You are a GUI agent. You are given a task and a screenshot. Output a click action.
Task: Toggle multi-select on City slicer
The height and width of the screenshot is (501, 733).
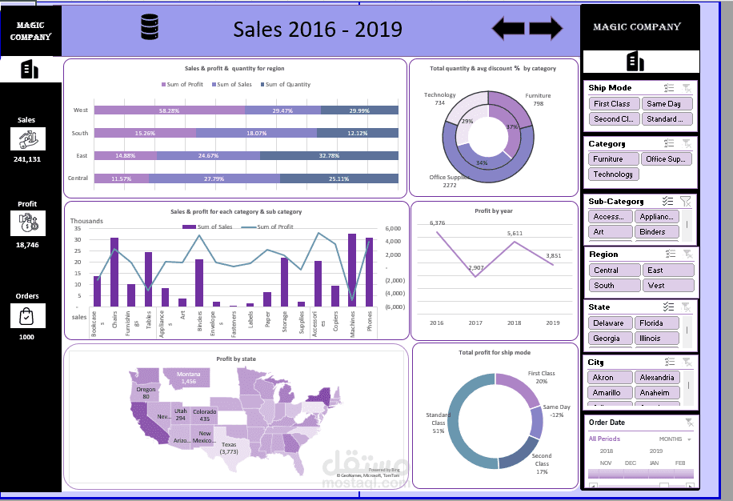pos(670,362)
